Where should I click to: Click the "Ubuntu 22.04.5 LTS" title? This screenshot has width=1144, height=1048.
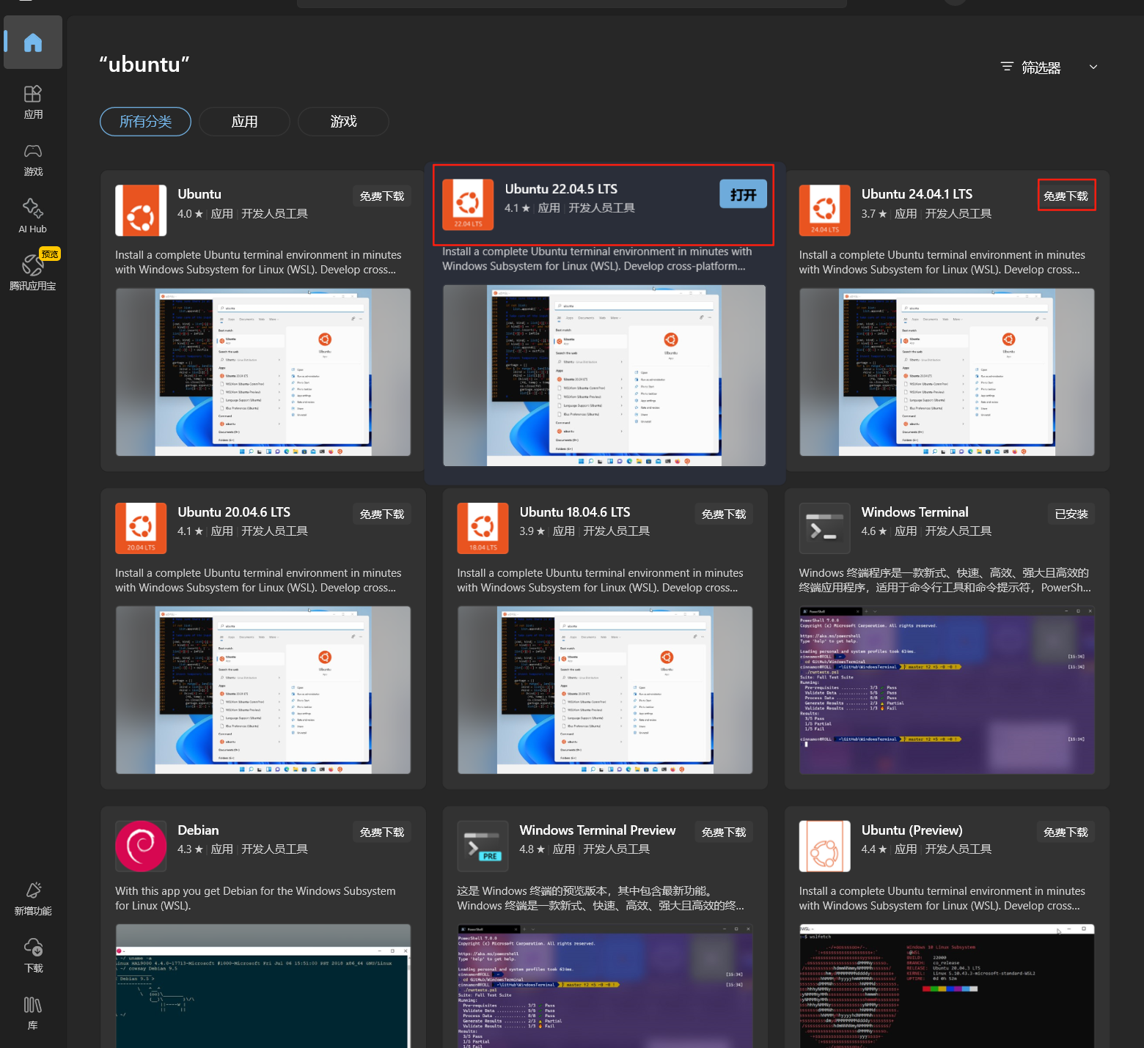pos(561,189)
